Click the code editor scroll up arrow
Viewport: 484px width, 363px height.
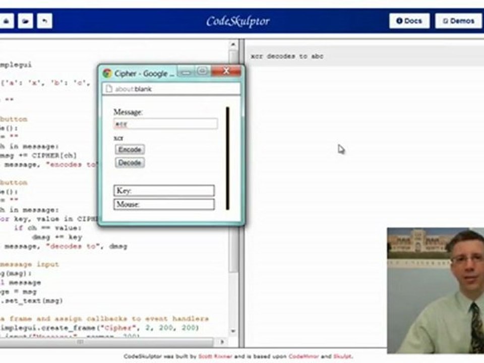pyautogui.click(x=233, y=45)
